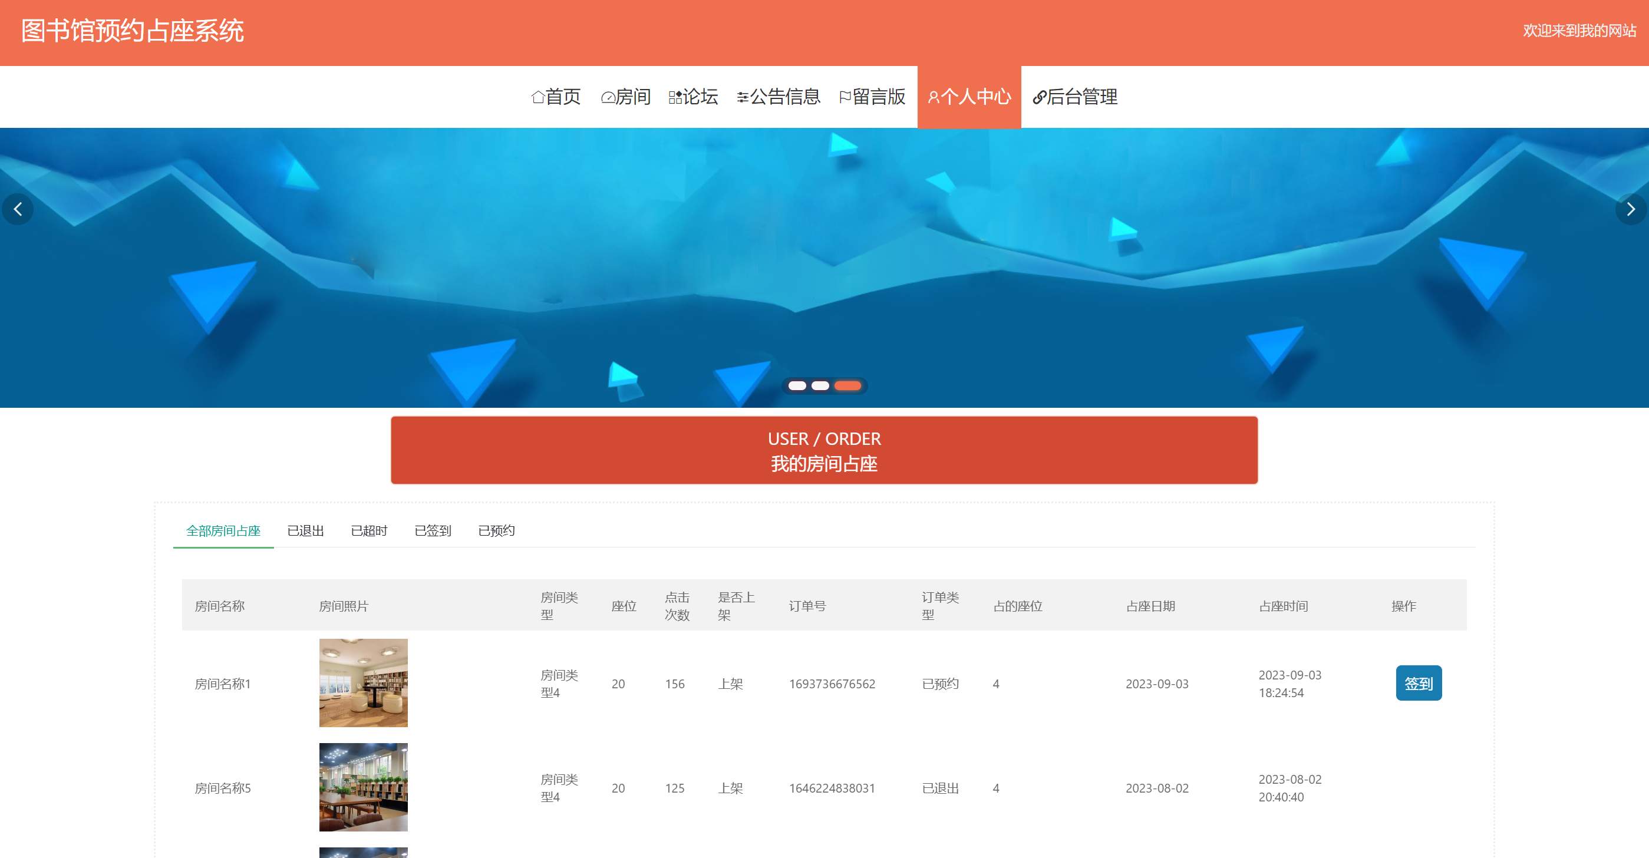Select the first carousel indicator dot
1649x858 pixels.
tap(797, 385)
